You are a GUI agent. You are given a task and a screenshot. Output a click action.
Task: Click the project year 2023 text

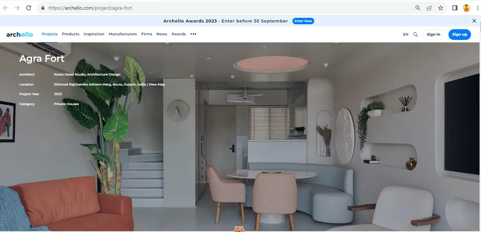tap(58, 94)
